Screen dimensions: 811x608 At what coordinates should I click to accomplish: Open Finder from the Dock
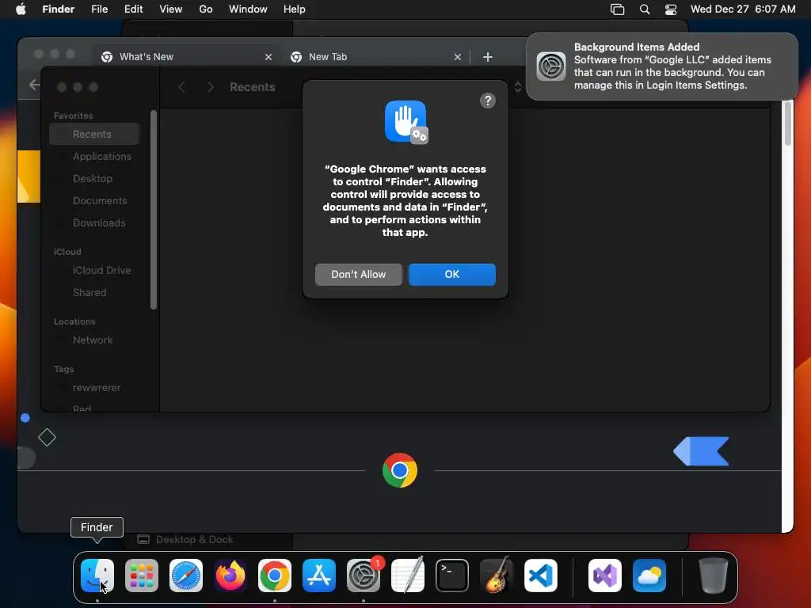pos(97,576)
